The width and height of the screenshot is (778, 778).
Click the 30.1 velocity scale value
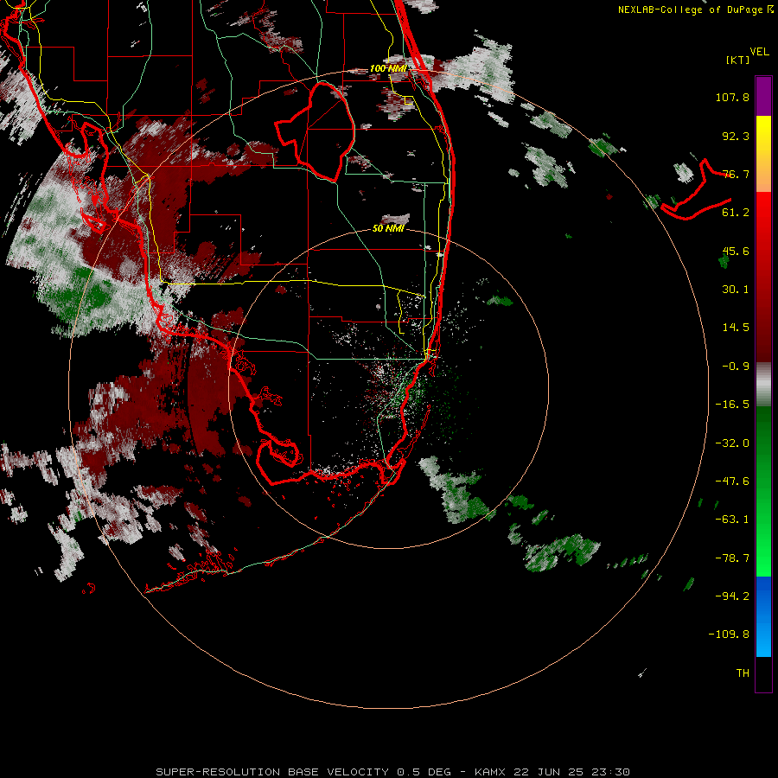(736, 290)
